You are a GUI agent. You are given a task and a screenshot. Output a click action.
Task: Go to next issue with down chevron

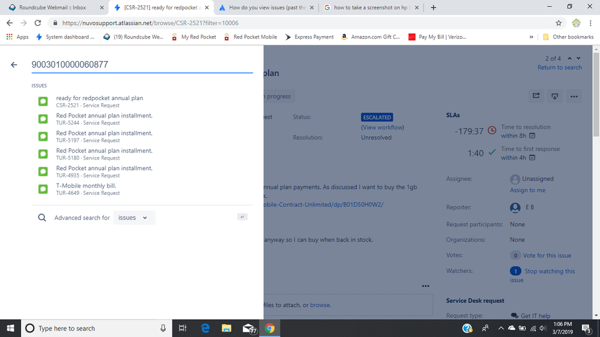578,58
